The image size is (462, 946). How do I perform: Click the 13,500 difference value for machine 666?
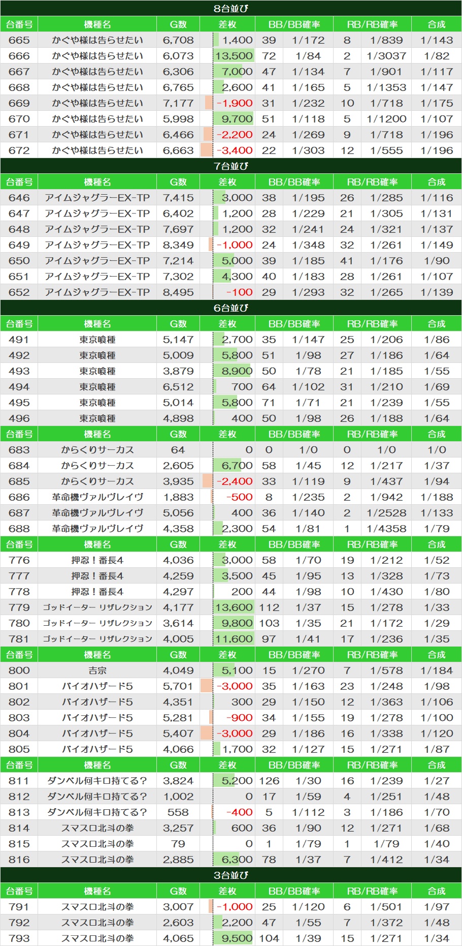[x=234, y=56]
